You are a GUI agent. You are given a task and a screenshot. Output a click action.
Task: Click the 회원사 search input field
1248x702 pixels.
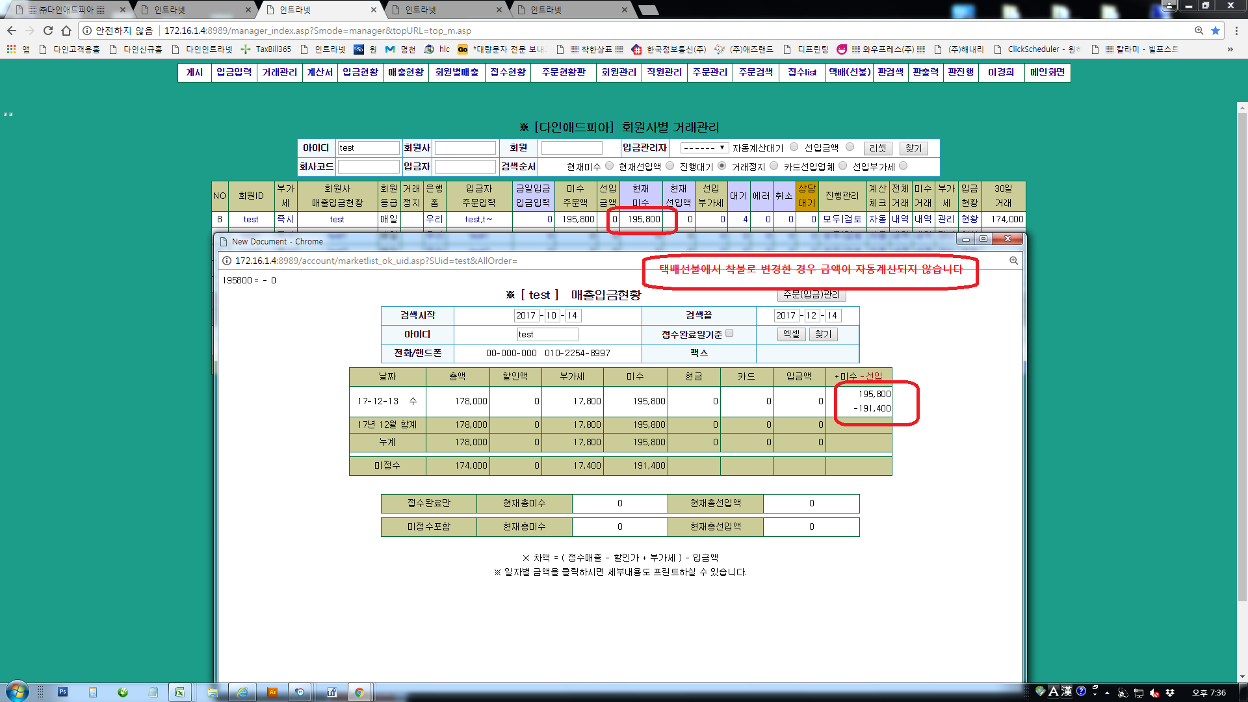465,148
